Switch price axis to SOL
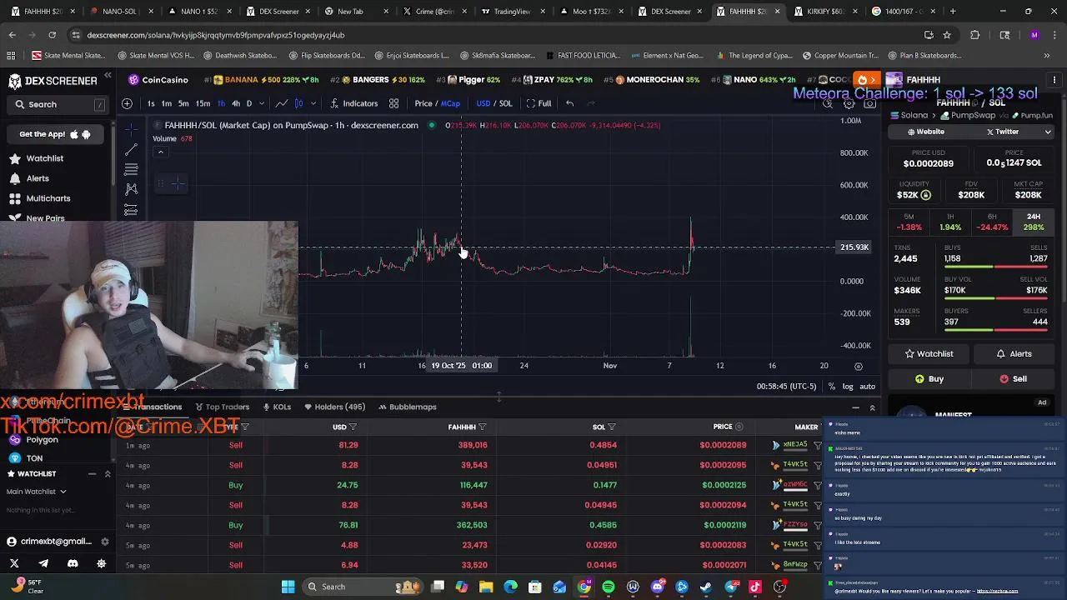Screen dimensions: 1067x600 click(505, 103)
